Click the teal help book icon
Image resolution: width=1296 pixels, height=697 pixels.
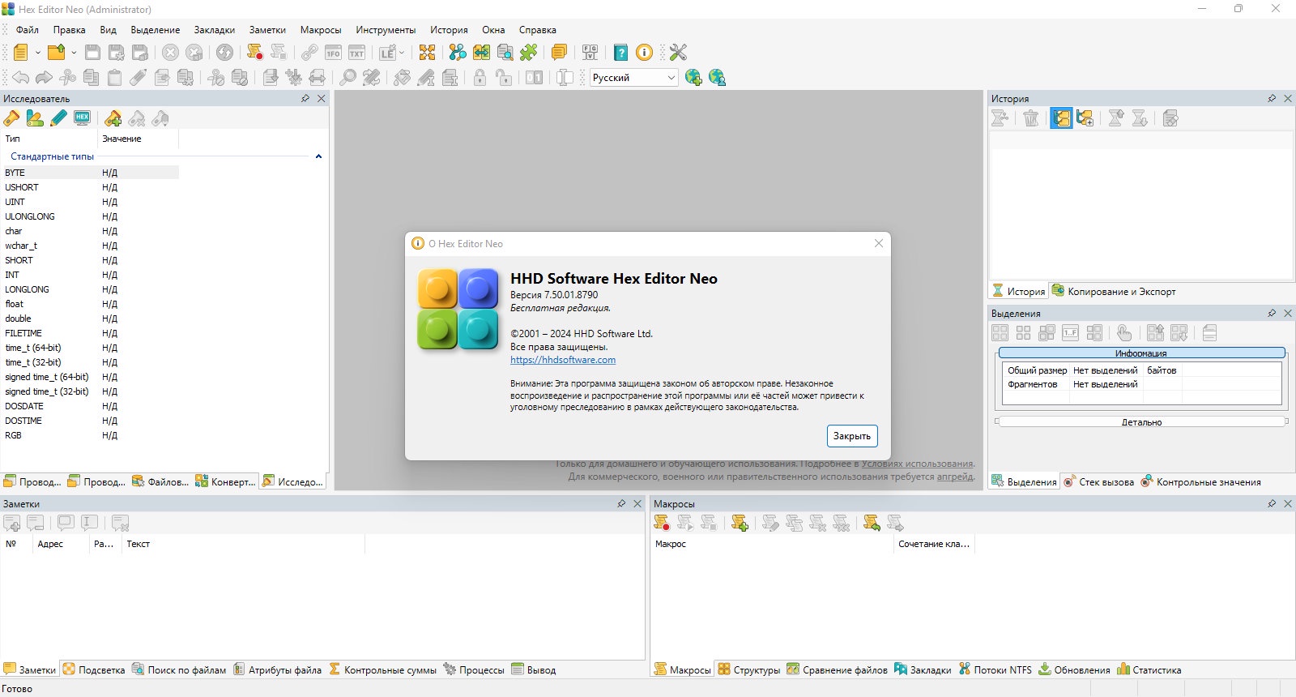620,53
